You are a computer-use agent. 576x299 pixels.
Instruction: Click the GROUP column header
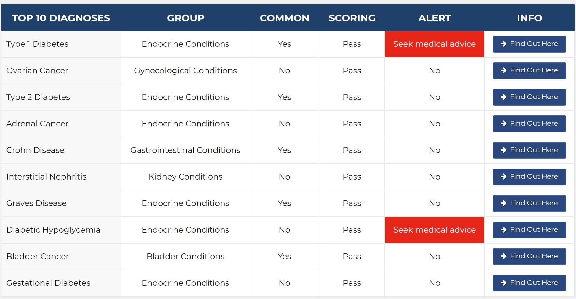pos(185,18)
